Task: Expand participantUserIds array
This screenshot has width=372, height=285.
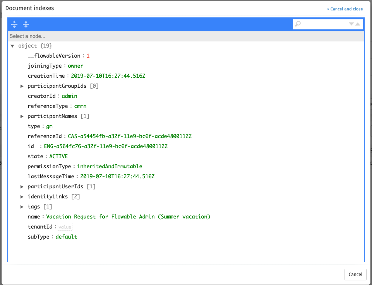Action: pyautogui.click(x=22, y=187)
